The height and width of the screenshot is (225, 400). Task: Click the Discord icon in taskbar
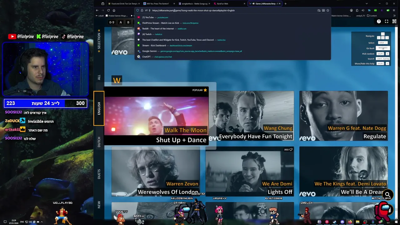pyautogui.click(x=342, y=222)
